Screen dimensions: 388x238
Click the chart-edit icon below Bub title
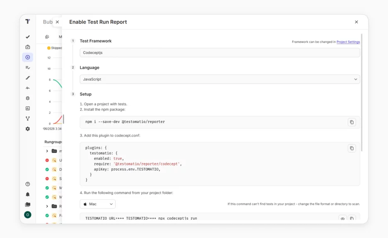(47, 37)
